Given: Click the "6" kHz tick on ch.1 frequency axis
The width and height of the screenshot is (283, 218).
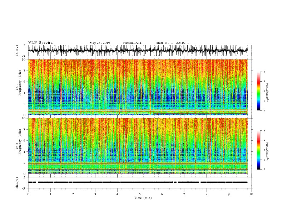Looking at the screenshot, I should (25, 82).
